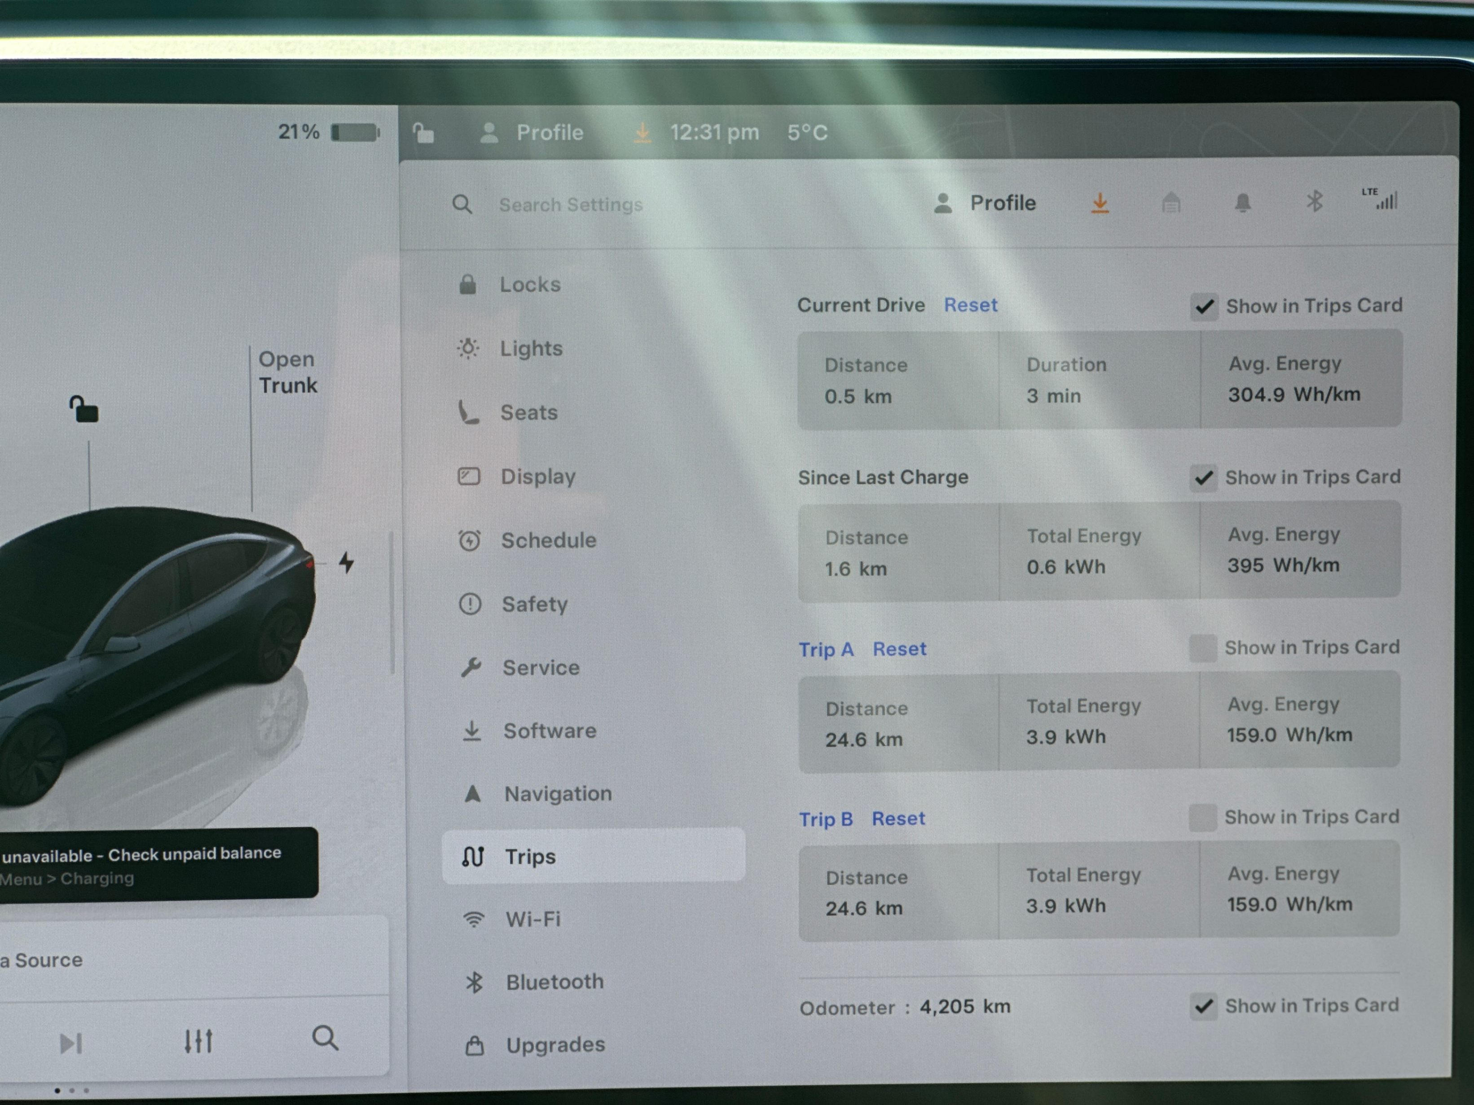This screenshot has height=1105, width=1474.
Task: Tap the charge port lightning bolt
Action: pyautogui.click(x=346, y=563)
